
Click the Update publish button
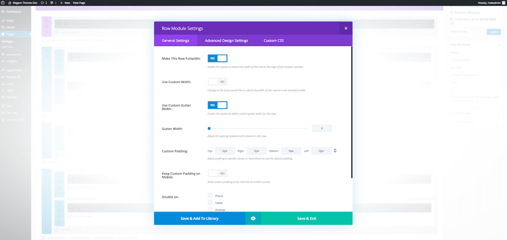coord(494,32)
